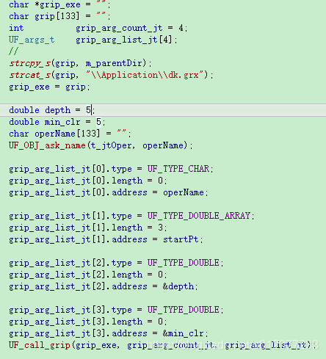The width and height of the screenshot is (326, 359).
Task: Click UF_TYPE_DOUBLE on the grip_arg_list_jt[2].type line
Action: (183, 263)
